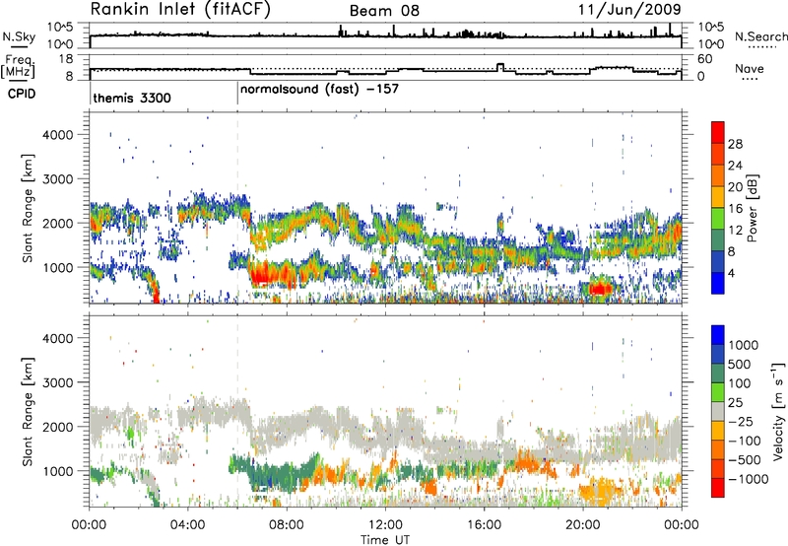Click the '20:00' time tick label
The width and height of the screenshot is (788, 546).
coord(582,525)
